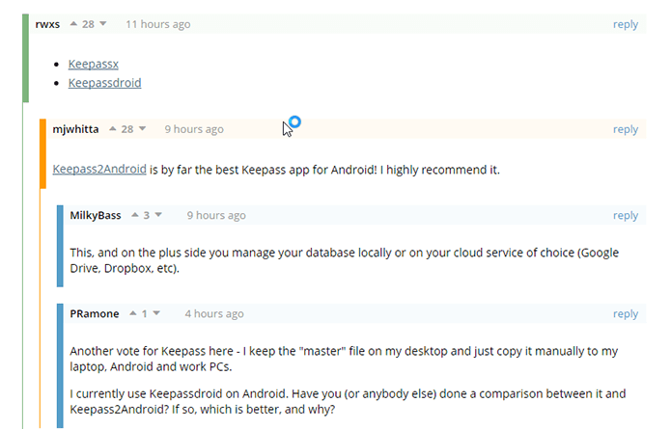Upvote the mjwhitta comment
This screenshot has width=671, height=429.
coord(113,128)
